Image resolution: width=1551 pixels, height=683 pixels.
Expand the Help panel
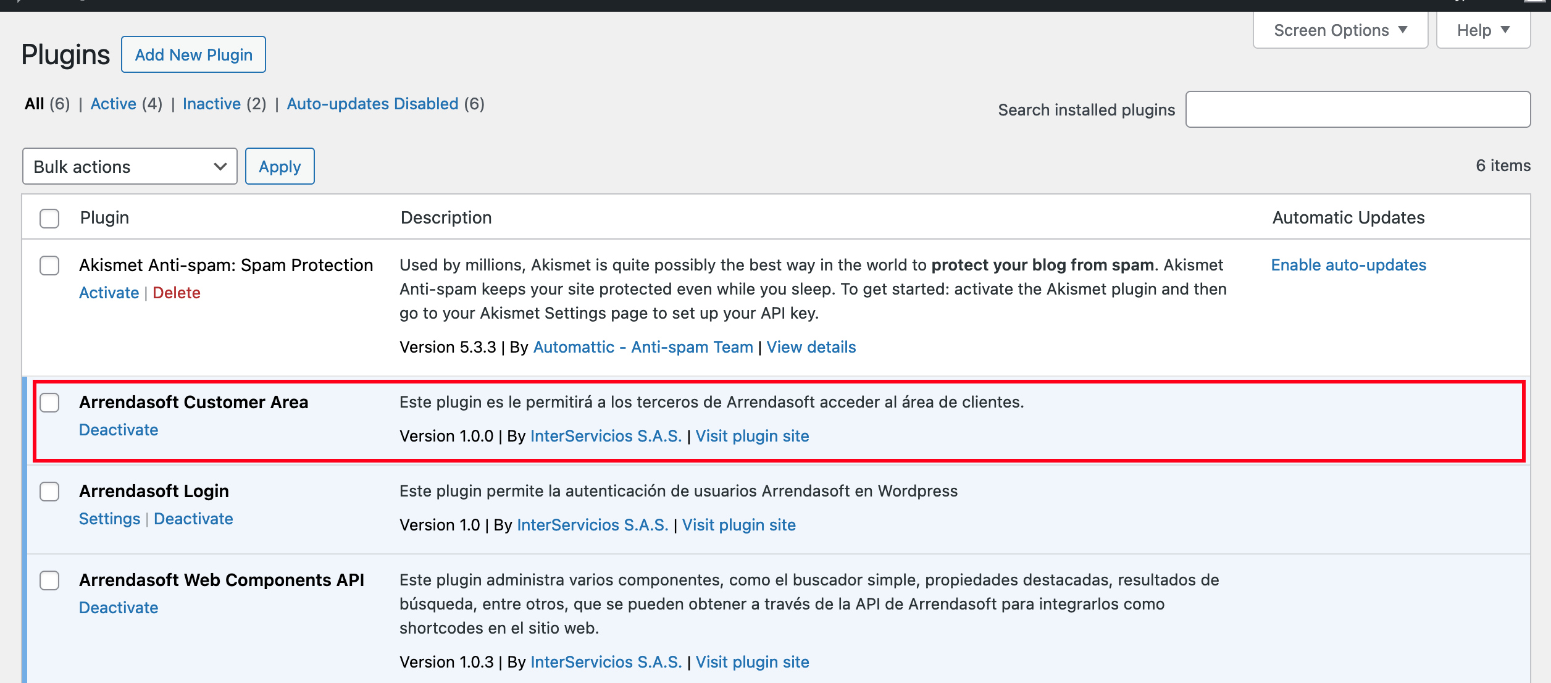(x=1482, y=30)
